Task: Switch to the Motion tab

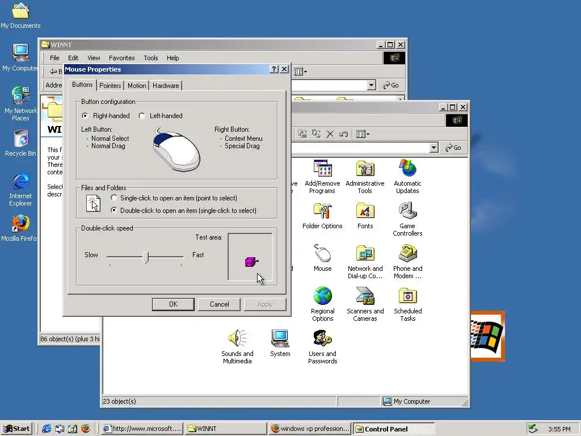Action: 137,86
